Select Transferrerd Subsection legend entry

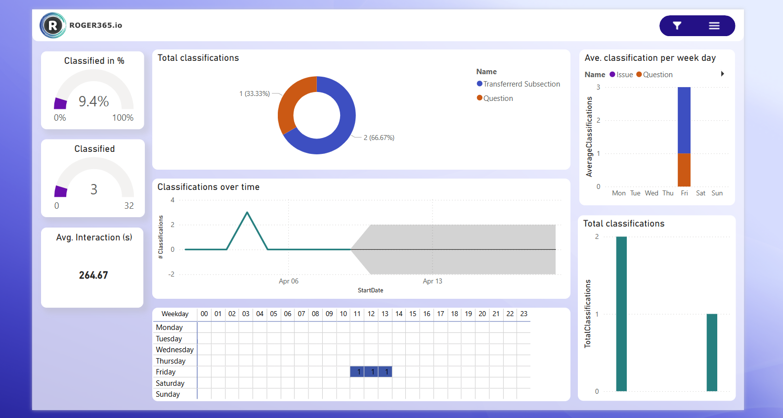point(518,84)
